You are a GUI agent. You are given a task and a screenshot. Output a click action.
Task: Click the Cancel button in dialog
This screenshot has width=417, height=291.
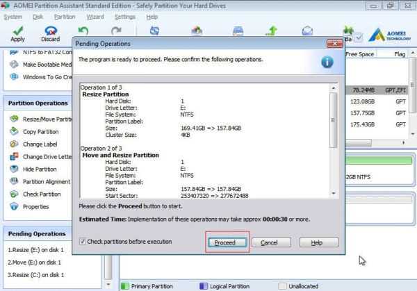(x=271, y=242)
